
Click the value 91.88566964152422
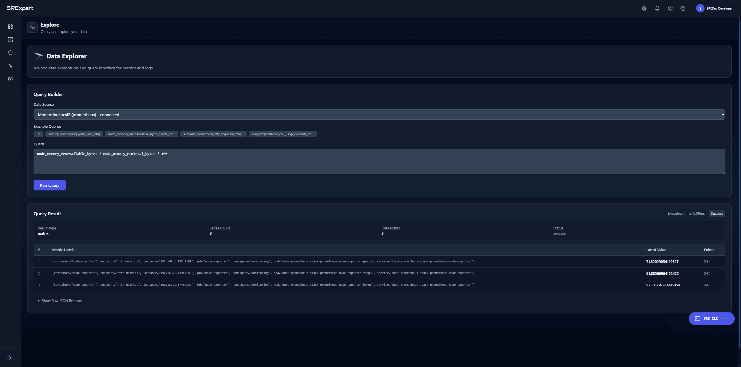coord(662,273)
